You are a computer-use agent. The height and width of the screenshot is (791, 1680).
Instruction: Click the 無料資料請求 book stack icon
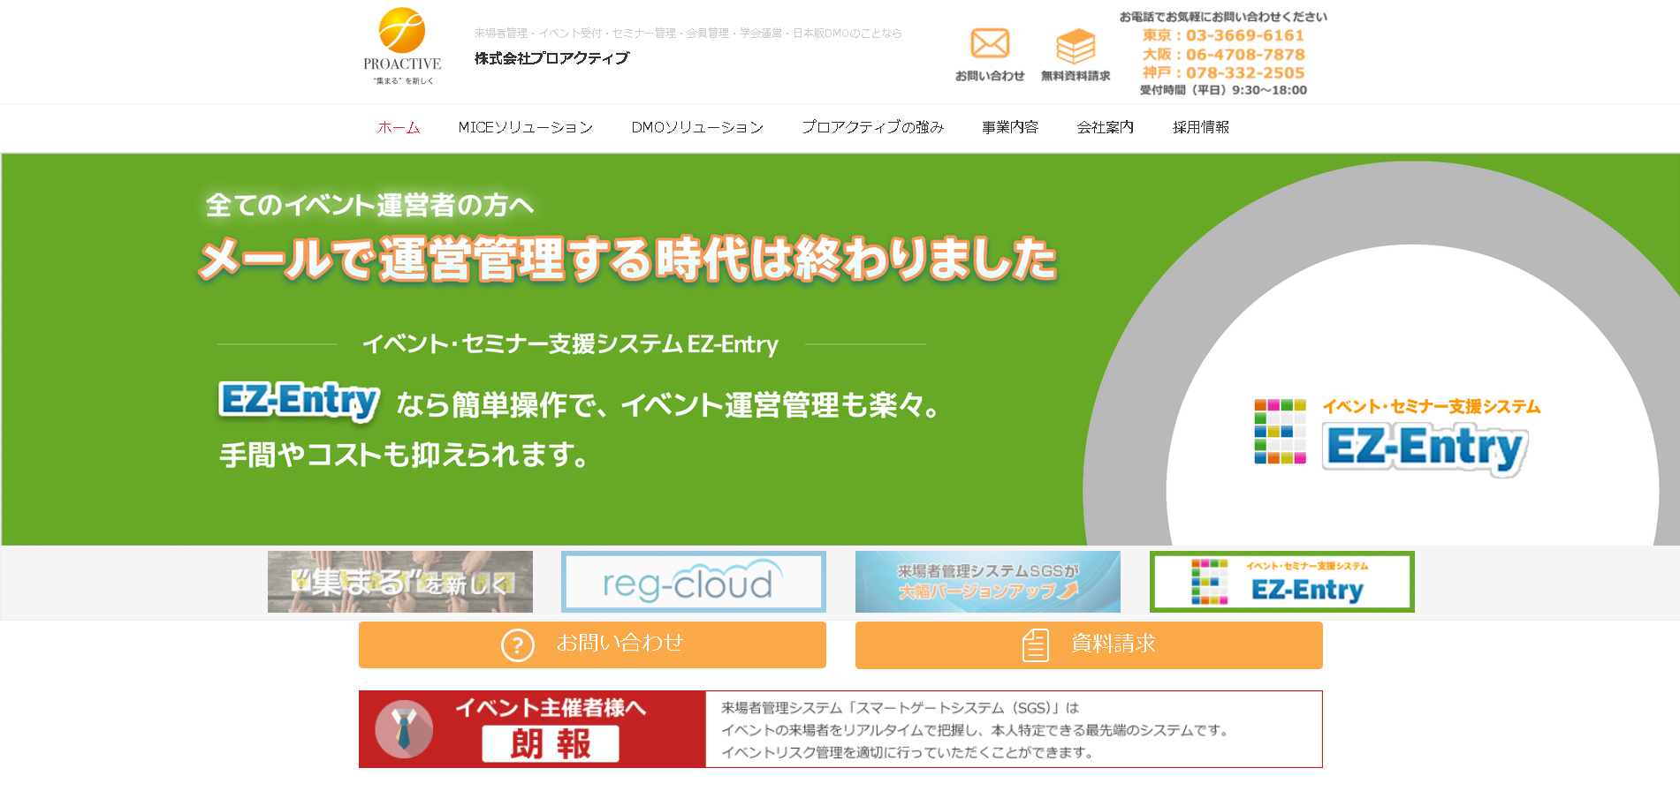(1076, 46)
